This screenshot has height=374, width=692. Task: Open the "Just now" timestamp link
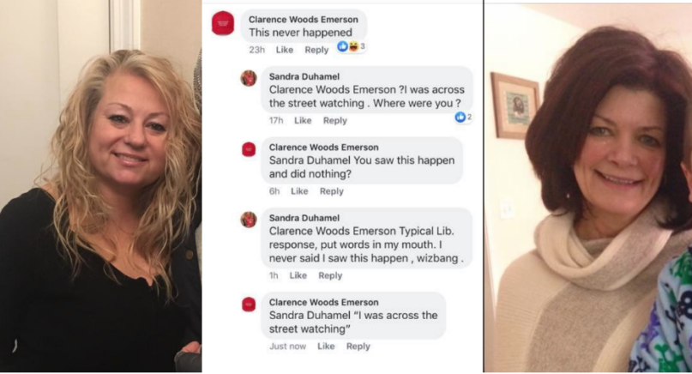click(x=287, y=347)
